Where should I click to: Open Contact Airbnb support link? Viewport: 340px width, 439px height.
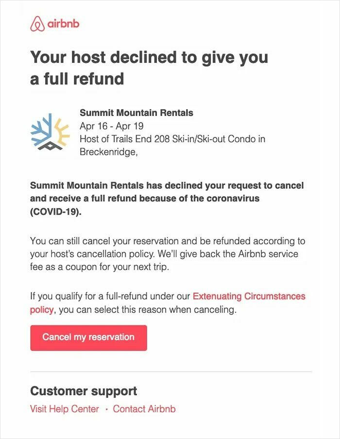[x=143, y=409]
